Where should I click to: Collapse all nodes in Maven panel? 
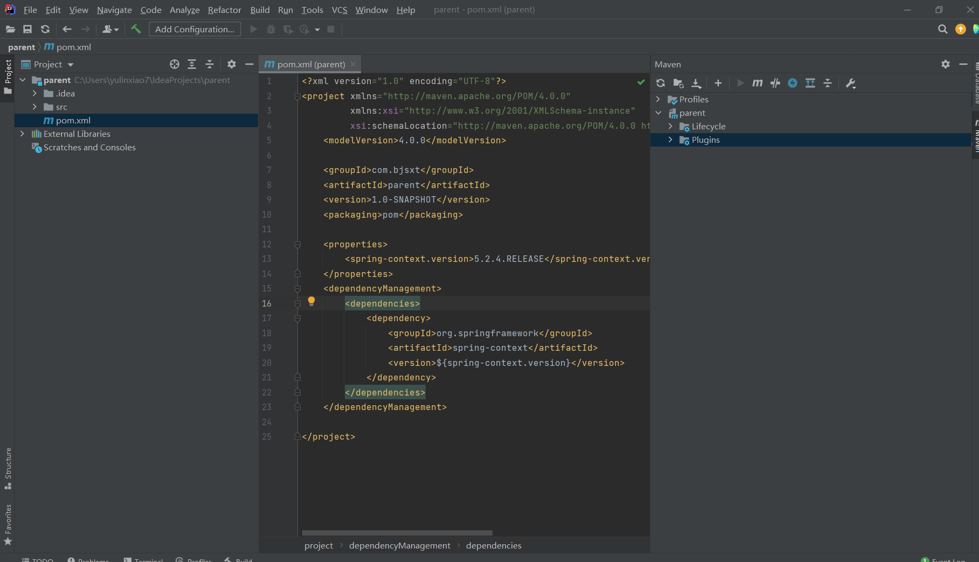pyautogui.click(x=828, y=83)
